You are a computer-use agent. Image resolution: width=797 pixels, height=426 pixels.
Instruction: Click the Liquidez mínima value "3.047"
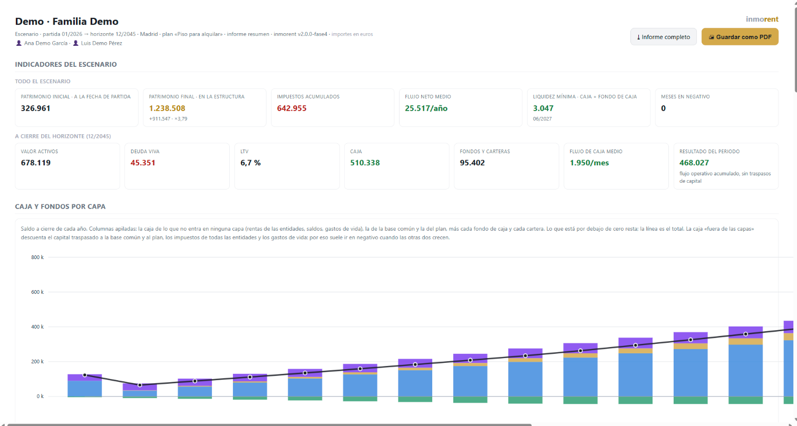point(543,108)
